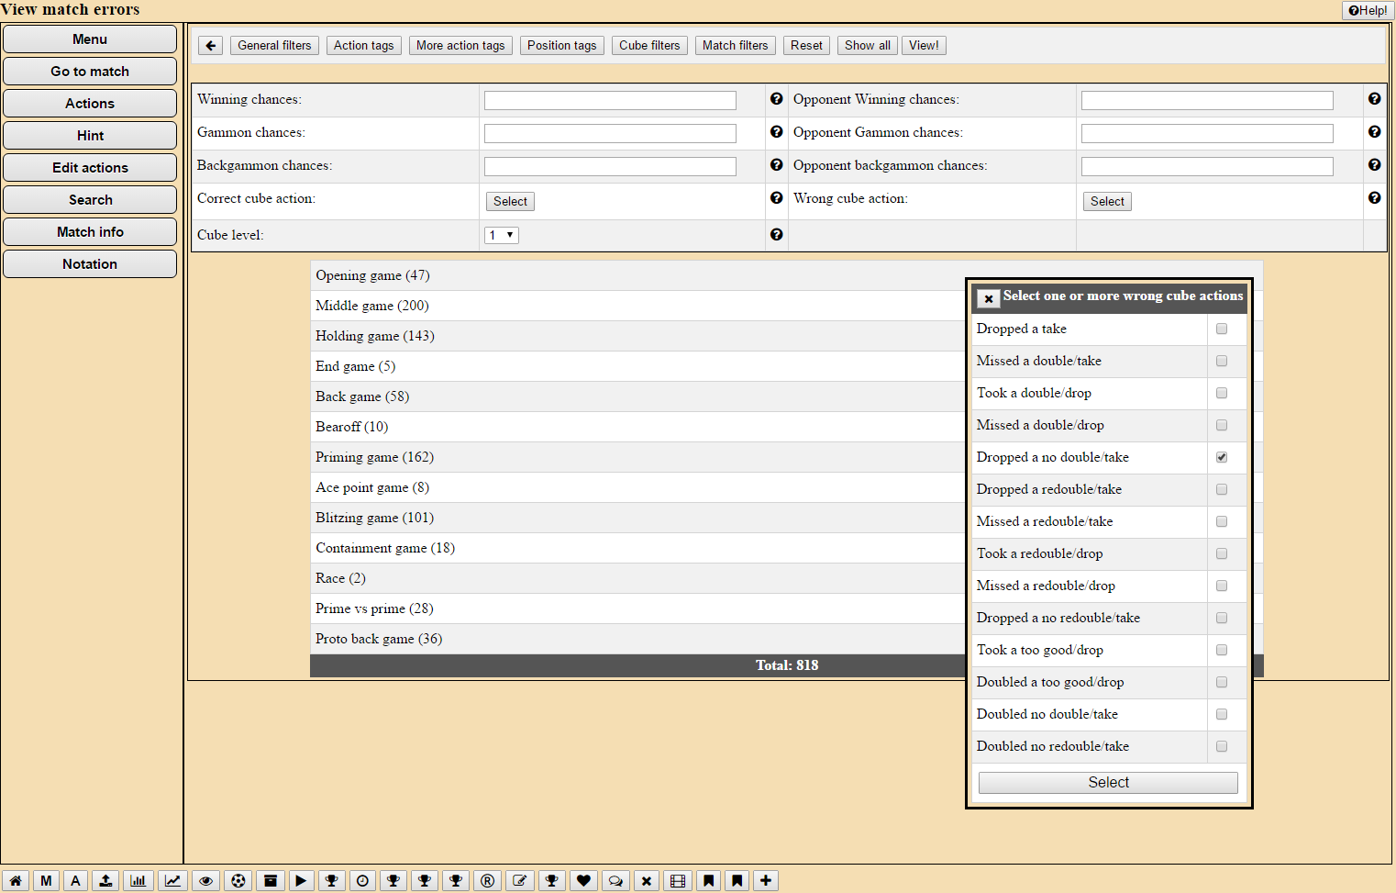Image resolution: width=1396 pixels, height=893 pixels.
Task: Open Correct cube action Select picker
Action: [510, 202]
